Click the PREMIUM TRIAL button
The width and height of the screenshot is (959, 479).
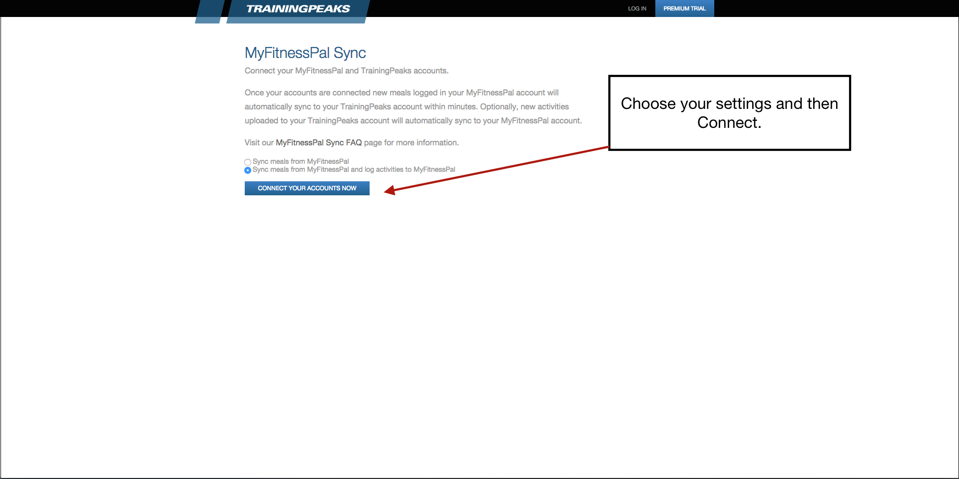point(684,8)
